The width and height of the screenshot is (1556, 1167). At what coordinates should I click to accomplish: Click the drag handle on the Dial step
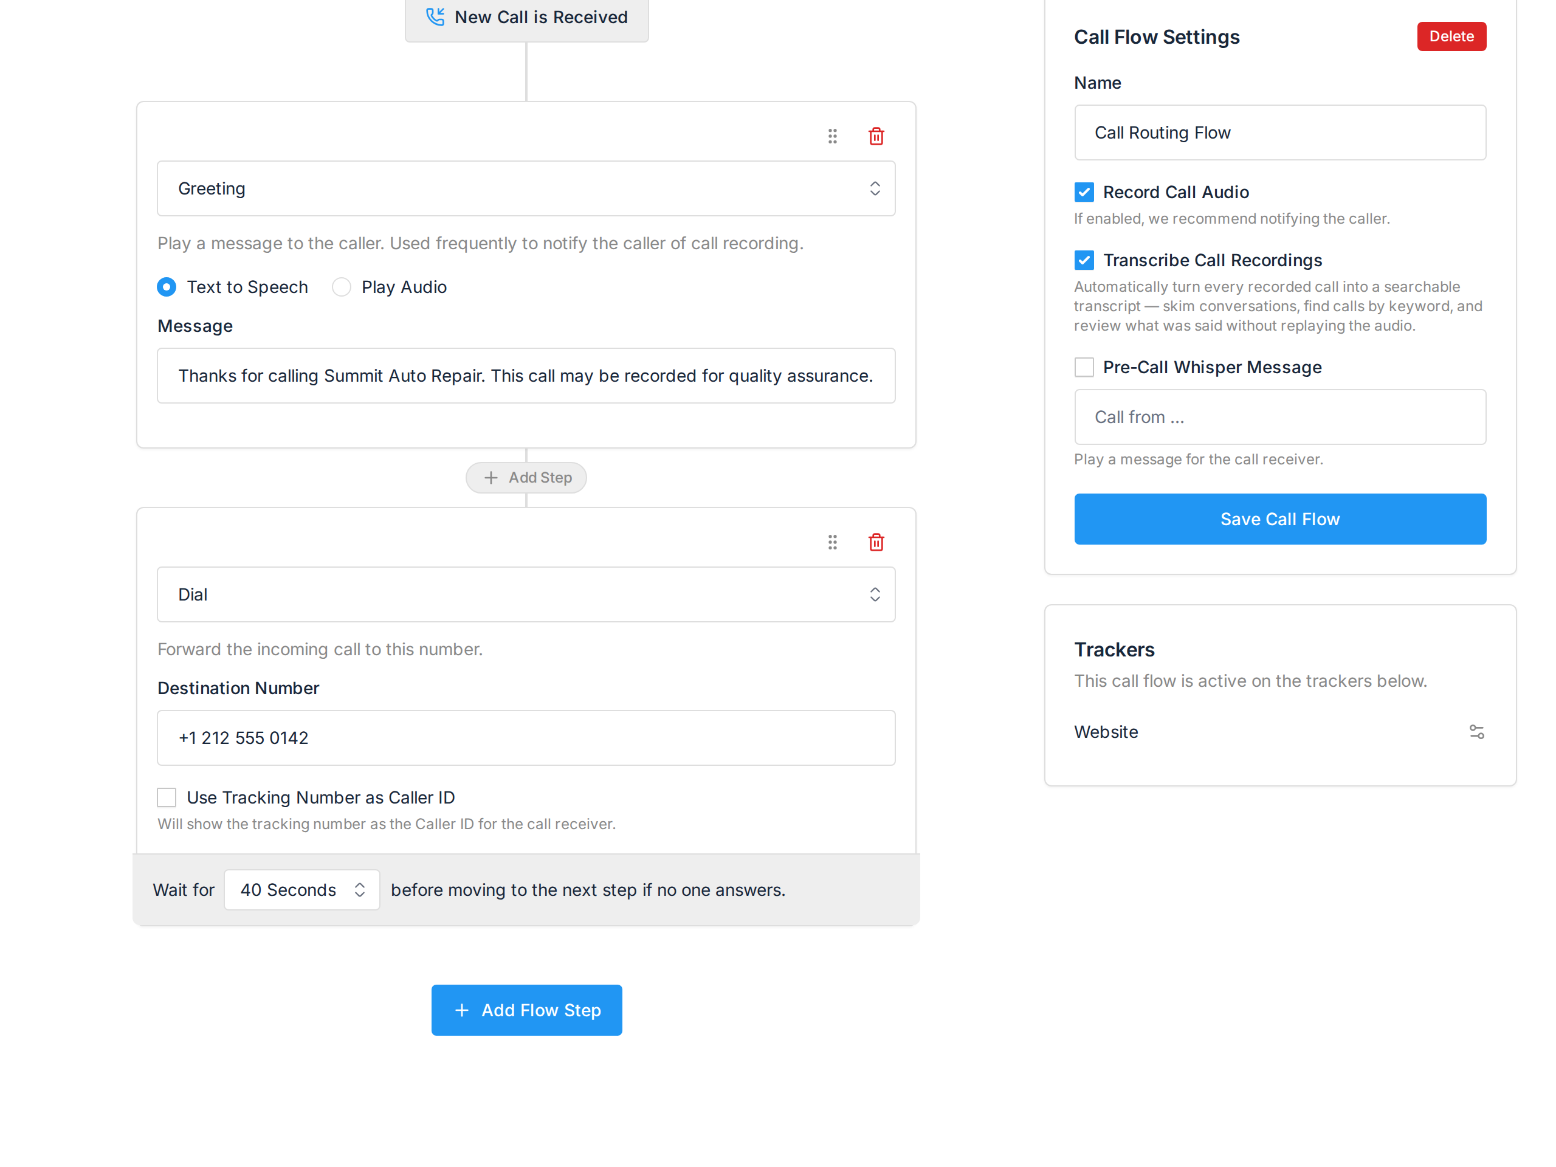(832, 542)
